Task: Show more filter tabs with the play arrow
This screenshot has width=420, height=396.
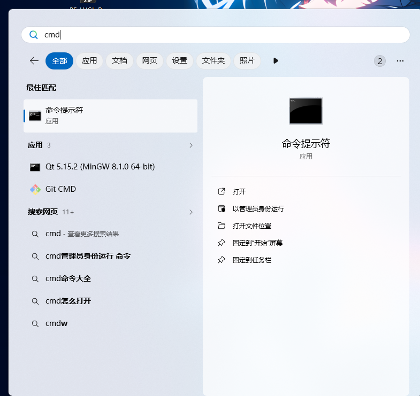Action: point(276,61)
